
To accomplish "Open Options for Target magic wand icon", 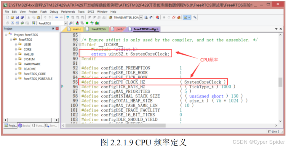I will tap(71, 23).
